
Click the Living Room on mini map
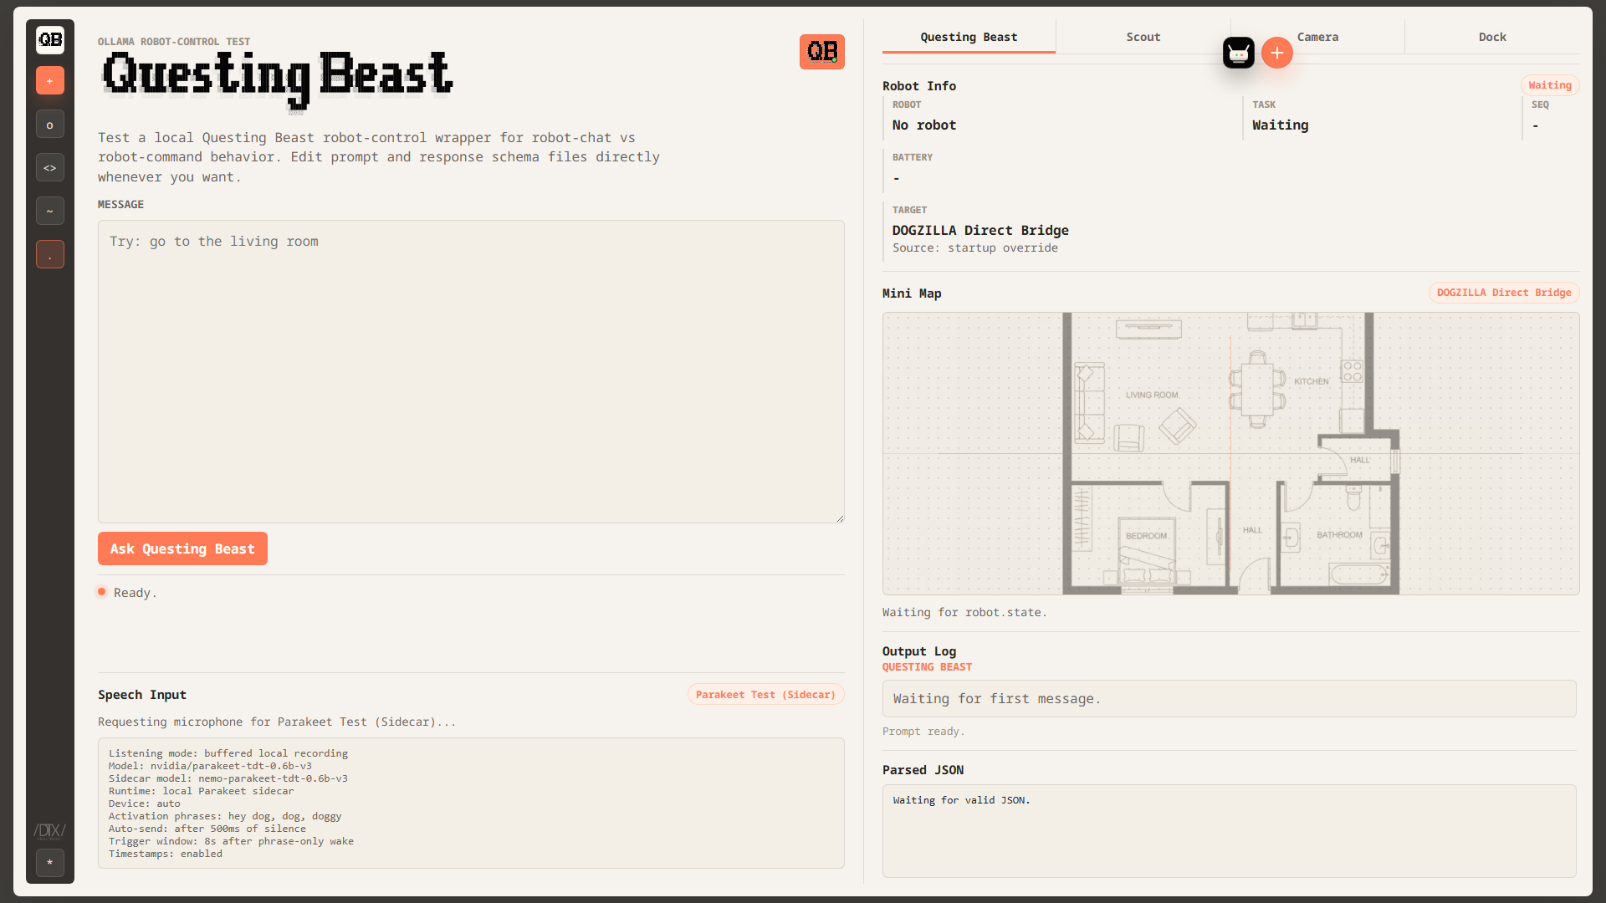click(1152, 395)
